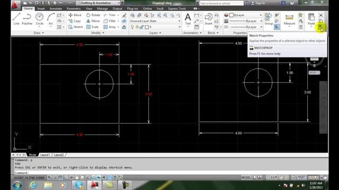The width and height of the screenshot is (339, 190).
Task: Open Windows Start button
Action: click(x=17, y=185)
